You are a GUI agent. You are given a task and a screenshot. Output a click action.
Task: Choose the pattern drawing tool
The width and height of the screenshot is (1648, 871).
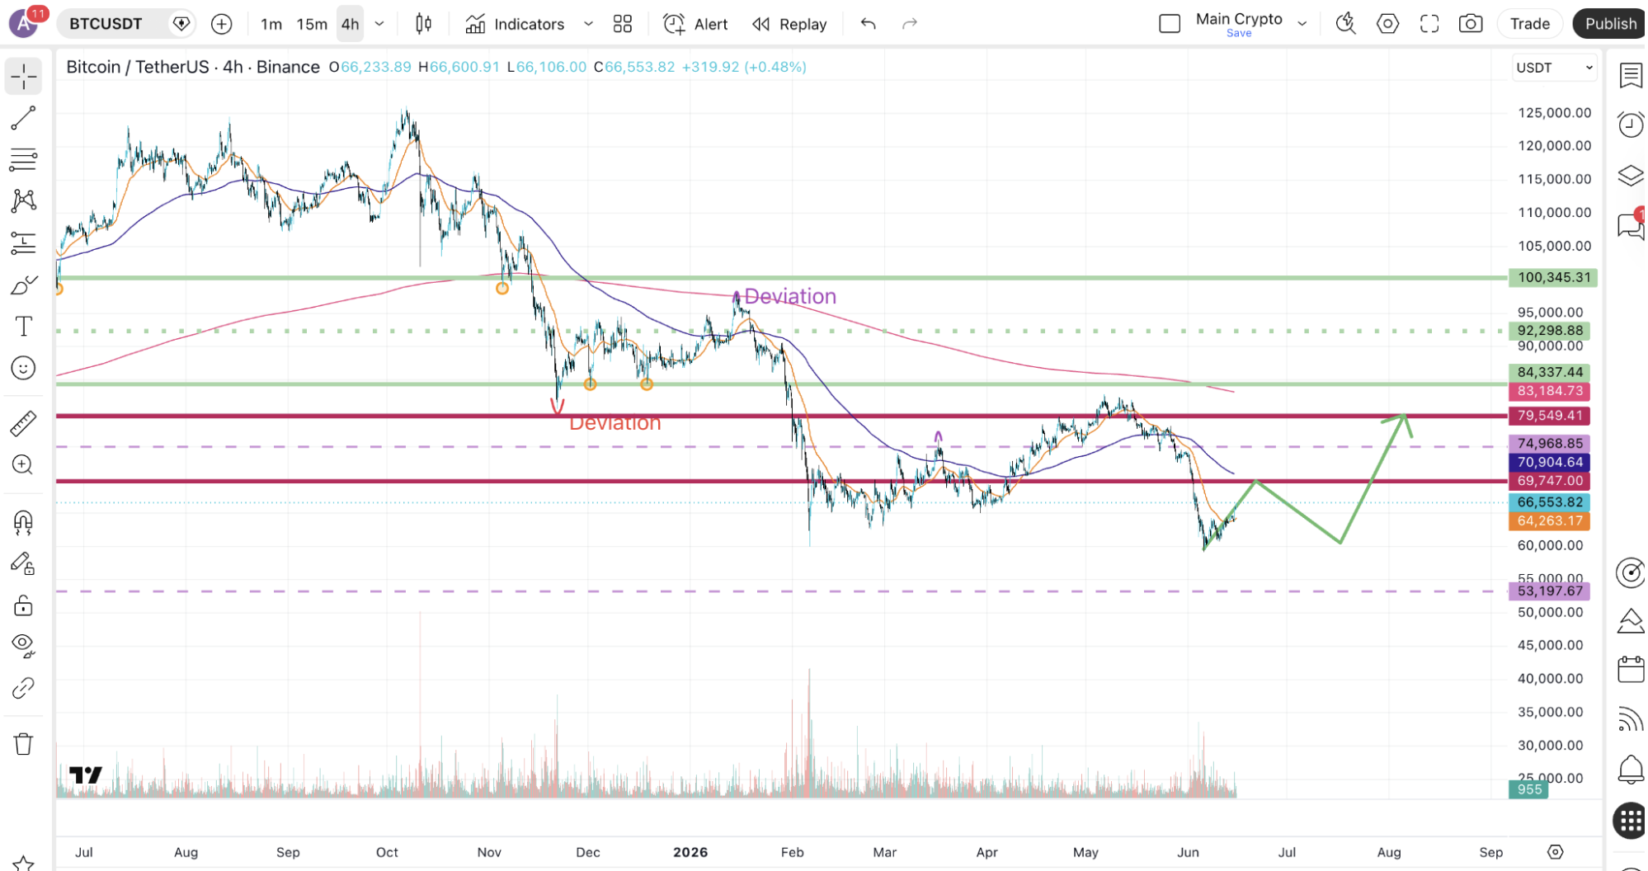point(23,200)
